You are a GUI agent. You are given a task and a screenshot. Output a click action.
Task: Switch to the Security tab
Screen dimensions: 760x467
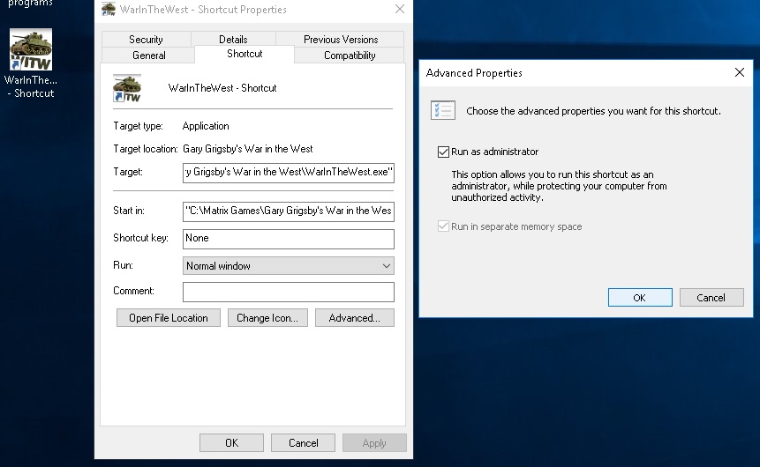point(146,39)
